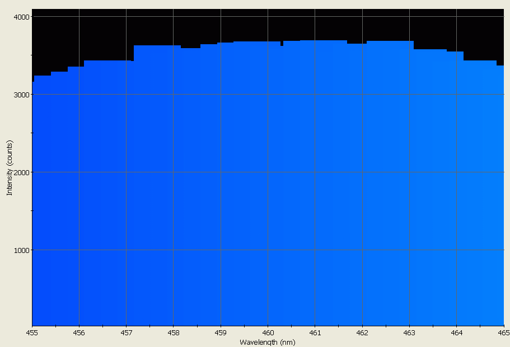This screenshot has height=347, width=510.
Task: Click the 457 nm wavelength tick label
Action: pyautogui.click(x=126, y=332)
